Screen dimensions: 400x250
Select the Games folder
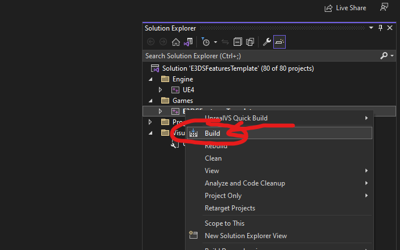183,101
